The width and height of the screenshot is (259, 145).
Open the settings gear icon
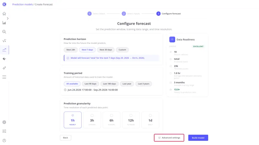point(4,122)
